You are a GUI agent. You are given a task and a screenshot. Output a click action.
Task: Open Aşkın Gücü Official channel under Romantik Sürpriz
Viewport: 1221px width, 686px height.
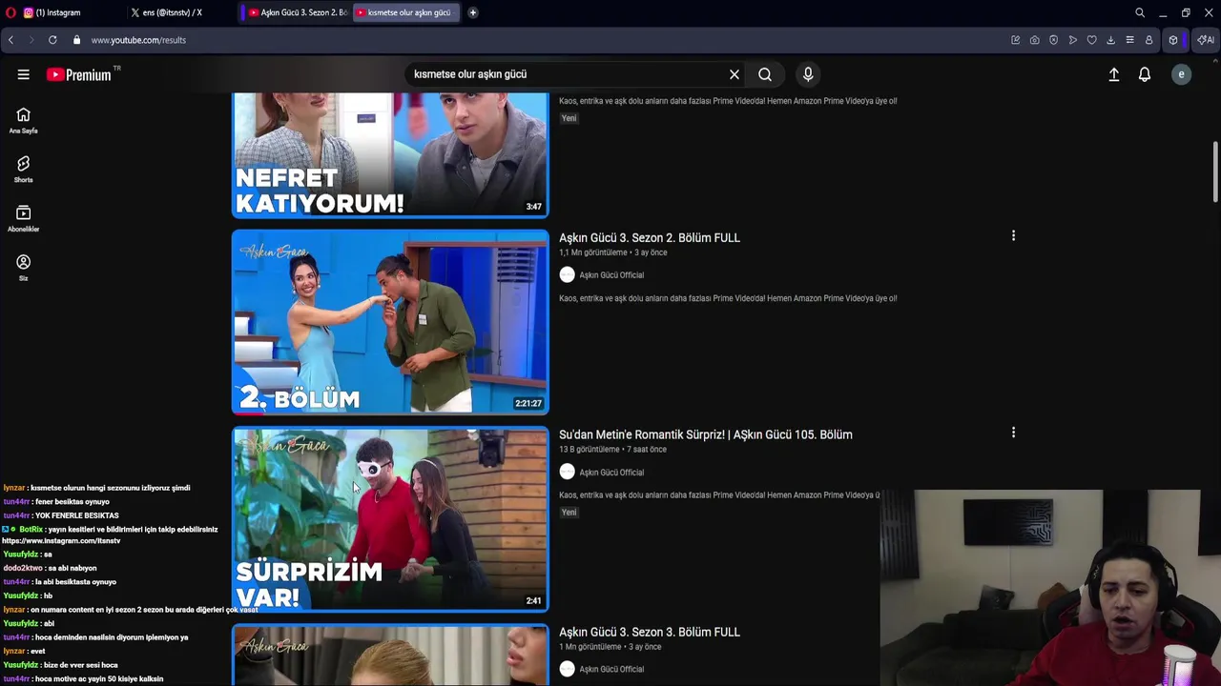coord(611,473)
